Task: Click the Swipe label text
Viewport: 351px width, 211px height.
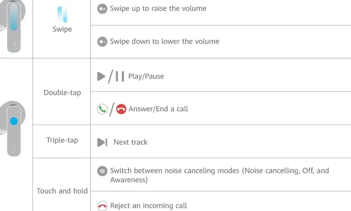Action: (62, 29)
